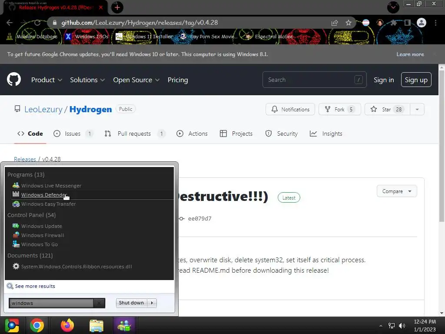Click the Windows Defender icon in search results
This screenshot has width=445, height=334.
tap(16, 194)
